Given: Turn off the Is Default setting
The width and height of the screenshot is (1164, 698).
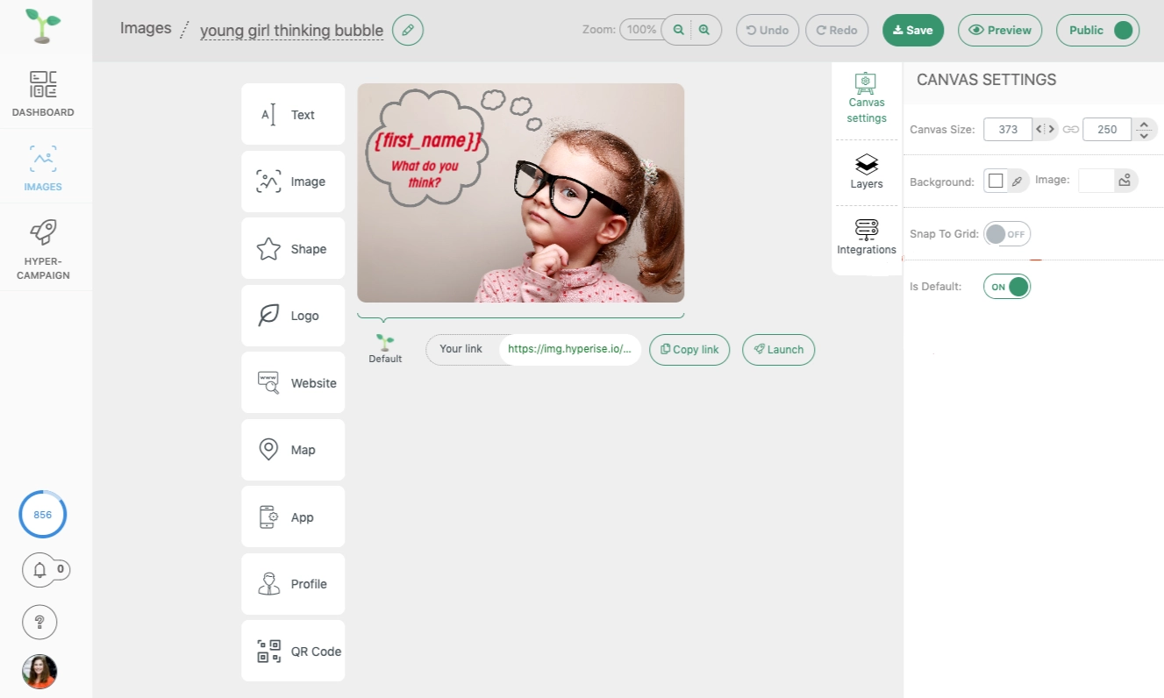Looking at the screenshot, I should [x=1006, y=286].
